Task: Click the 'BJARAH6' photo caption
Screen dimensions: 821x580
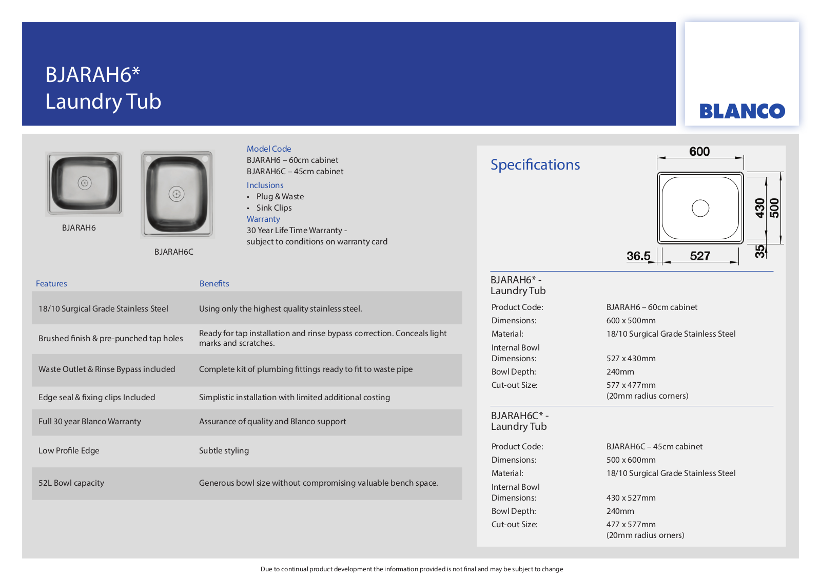Action: pos(79,227)
